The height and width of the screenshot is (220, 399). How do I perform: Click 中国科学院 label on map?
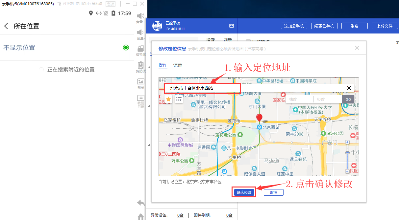(x=306, y=81)
